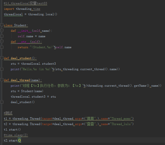This screenshot has height=145, width=165.
Task: Click the argument string "莫莫"
Action: point(90,118)
